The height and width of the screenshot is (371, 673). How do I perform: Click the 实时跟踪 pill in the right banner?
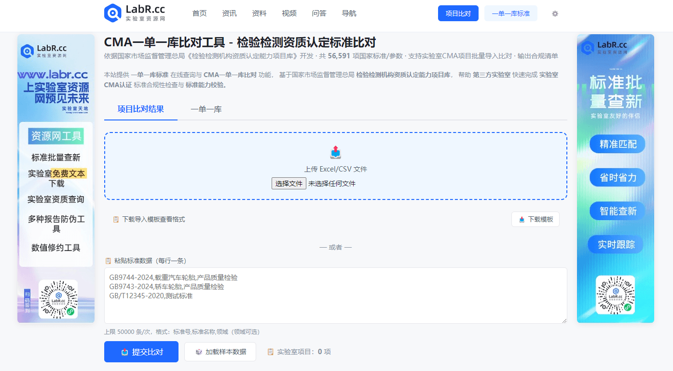click(x=616, y=244)
